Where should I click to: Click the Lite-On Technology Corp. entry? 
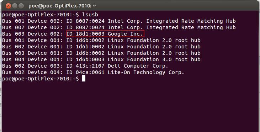point(146,72)
